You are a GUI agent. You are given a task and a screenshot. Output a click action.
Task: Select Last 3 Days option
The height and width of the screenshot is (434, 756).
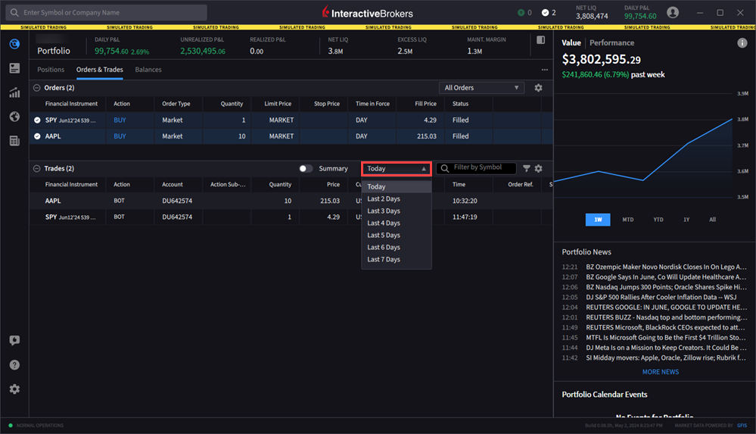pyautogui.click(x=397, y=211)
